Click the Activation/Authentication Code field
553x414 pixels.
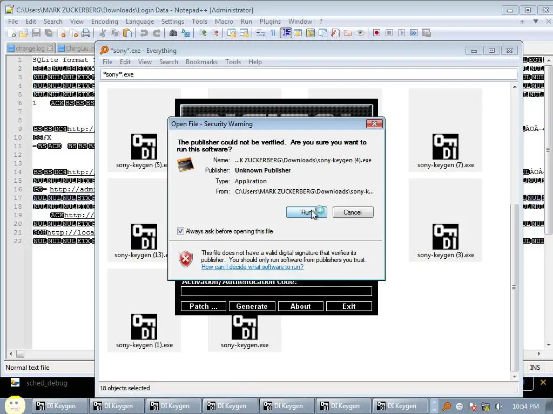coord(276,291)
